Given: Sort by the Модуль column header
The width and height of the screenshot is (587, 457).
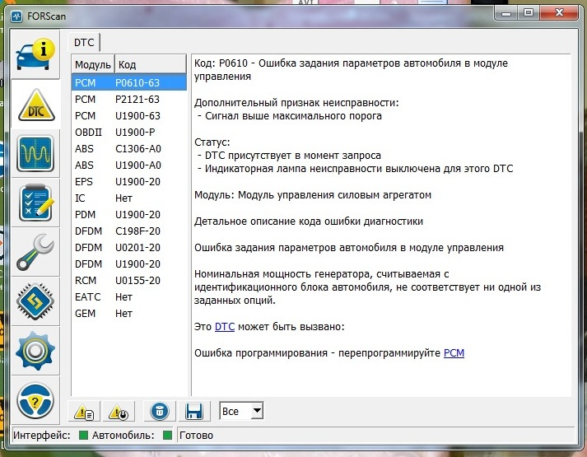Looking at the screenshot, I should [93, 64].
